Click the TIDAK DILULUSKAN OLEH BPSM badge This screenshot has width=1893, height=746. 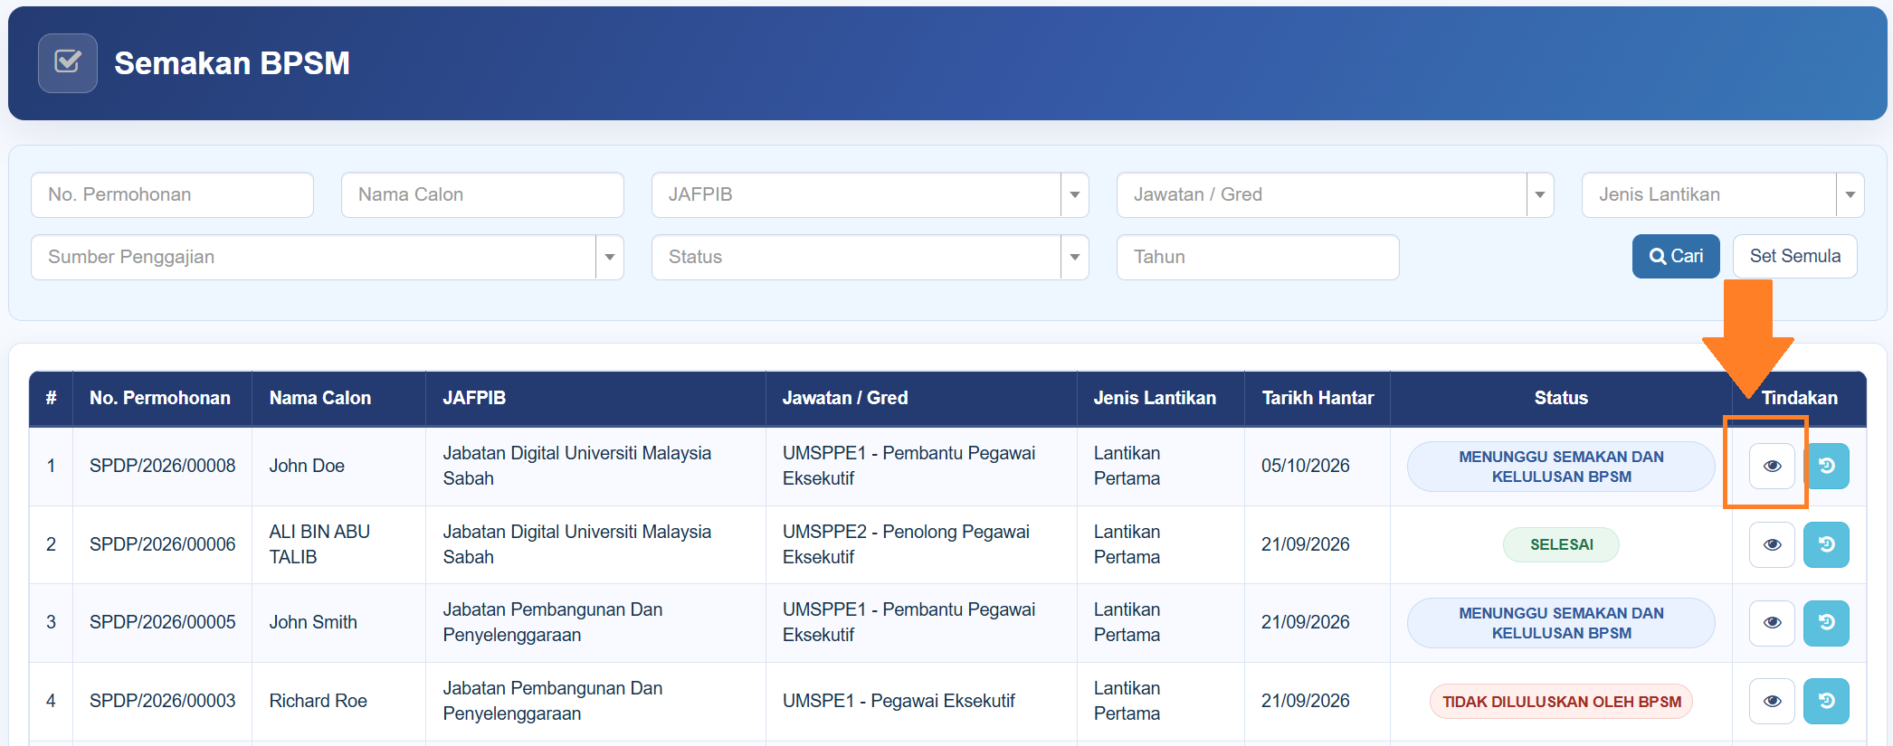pos(1561,702)
